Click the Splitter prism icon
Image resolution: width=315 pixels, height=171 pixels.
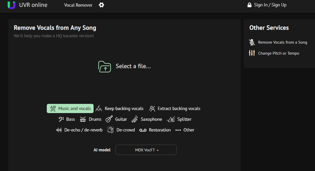171,119
